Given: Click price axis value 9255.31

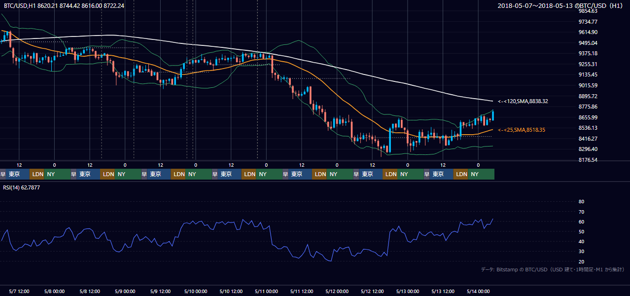Looking at the screenshot, I should (588, 64).
